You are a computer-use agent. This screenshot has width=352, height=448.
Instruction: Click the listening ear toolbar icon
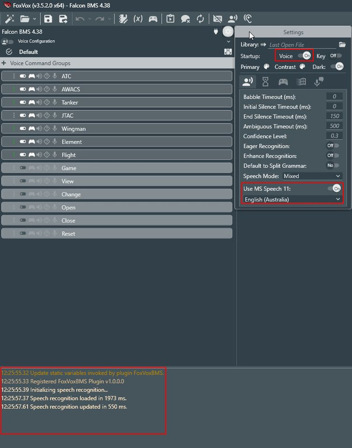pos(247,19)
